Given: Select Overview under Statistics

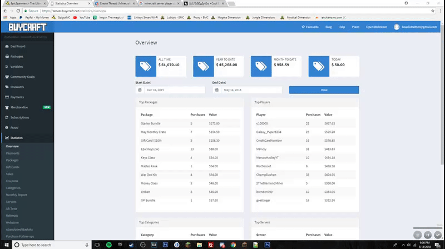Looking at the screenshot, I should coord(12,146).
